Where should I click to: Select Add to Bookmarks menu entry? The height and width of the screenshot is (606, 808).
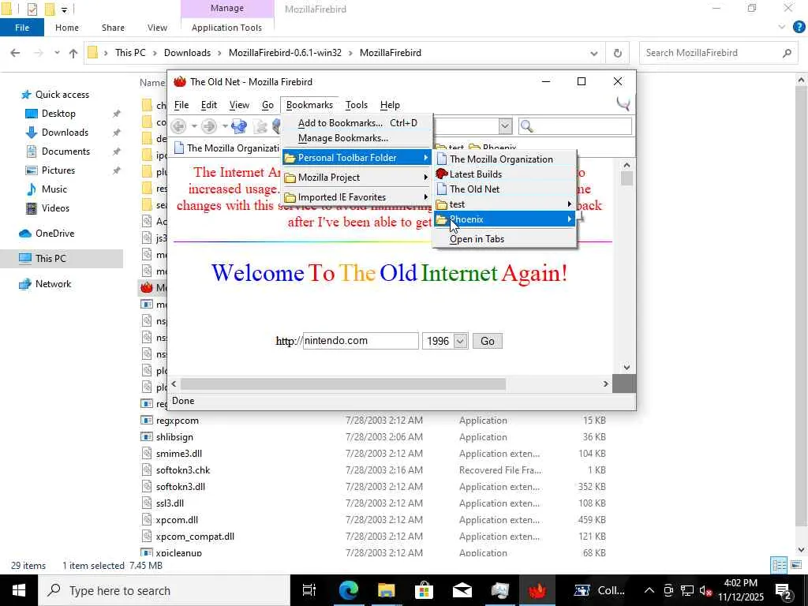pos(357,122)
